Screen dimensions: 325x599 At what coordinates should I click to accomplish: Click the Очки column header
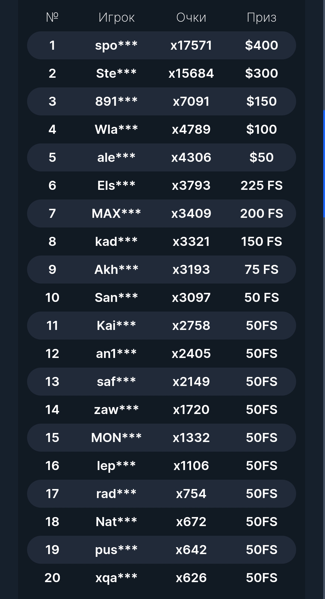[x=191, y=17]
